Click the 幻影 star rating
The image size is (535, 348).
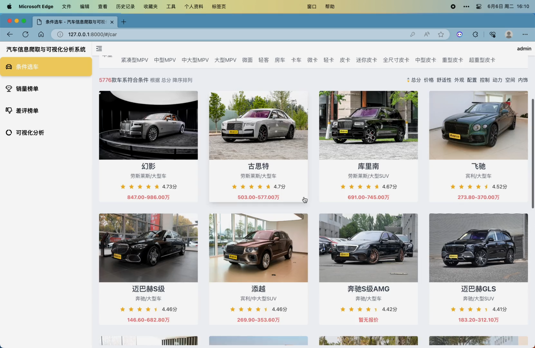click(140, 187)
